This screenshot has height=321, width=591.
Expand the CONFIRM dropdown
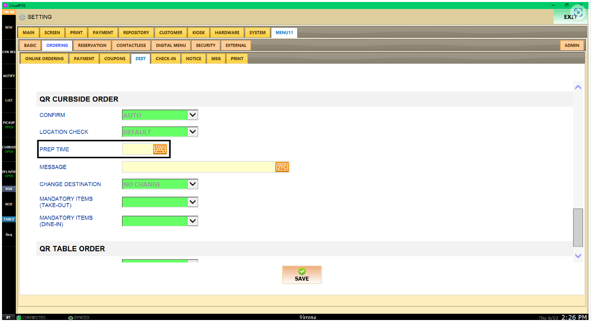tap(193, 115)
